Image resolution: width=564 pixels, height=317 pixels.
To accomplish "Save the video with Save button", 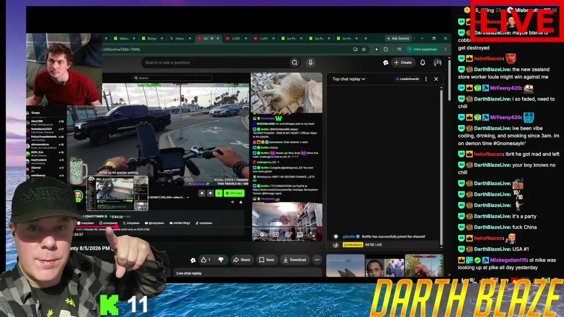I will coord(267,260).
